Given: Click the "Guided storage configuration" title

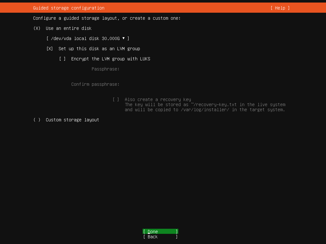Looking at the screenshot, I should (68, 8).
